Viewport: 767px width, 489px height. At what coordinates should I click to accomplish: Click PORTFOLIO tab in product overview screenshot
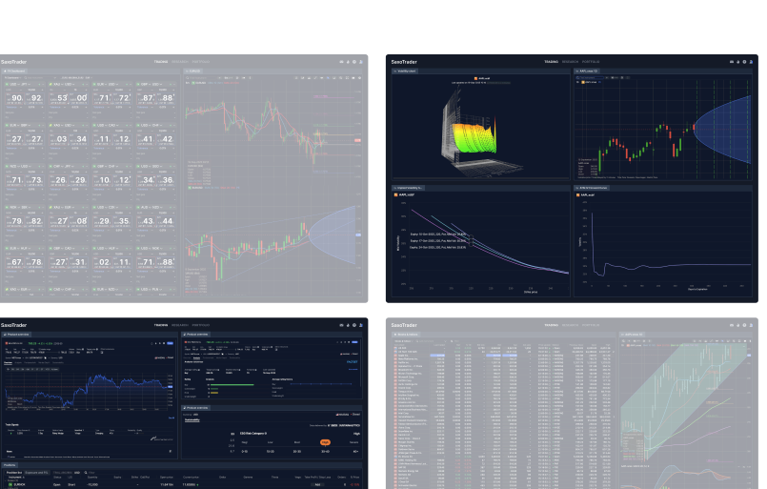point(200,325)
